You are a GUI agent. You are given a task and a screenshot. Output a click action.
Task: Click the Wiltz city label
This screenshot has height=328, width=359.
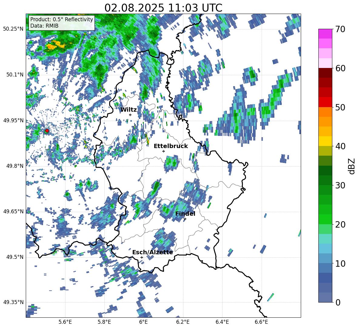129,110
